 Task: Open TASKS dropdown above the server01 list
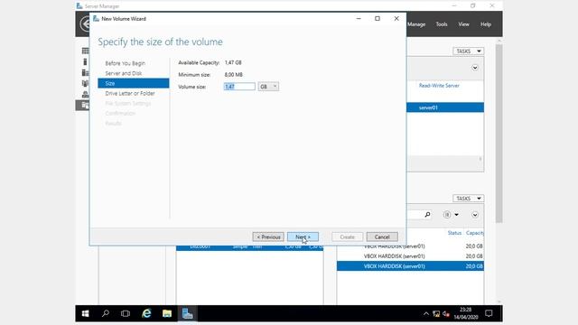click(468, 51)
